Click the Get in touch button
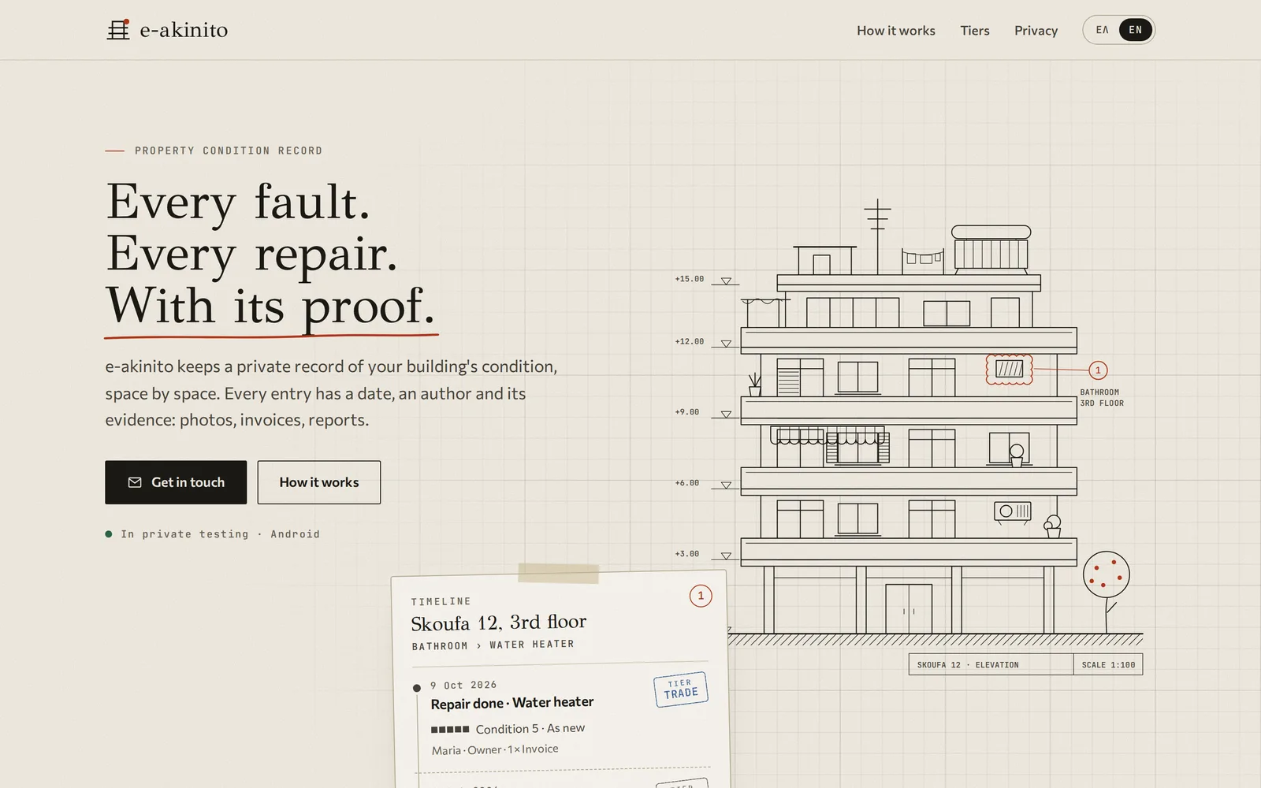The width and height of the screenshot is (1261, 788). coord(176,482)
